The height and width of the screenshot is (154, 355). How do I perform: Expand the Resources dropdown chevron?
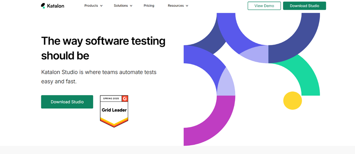pos(187,6)
